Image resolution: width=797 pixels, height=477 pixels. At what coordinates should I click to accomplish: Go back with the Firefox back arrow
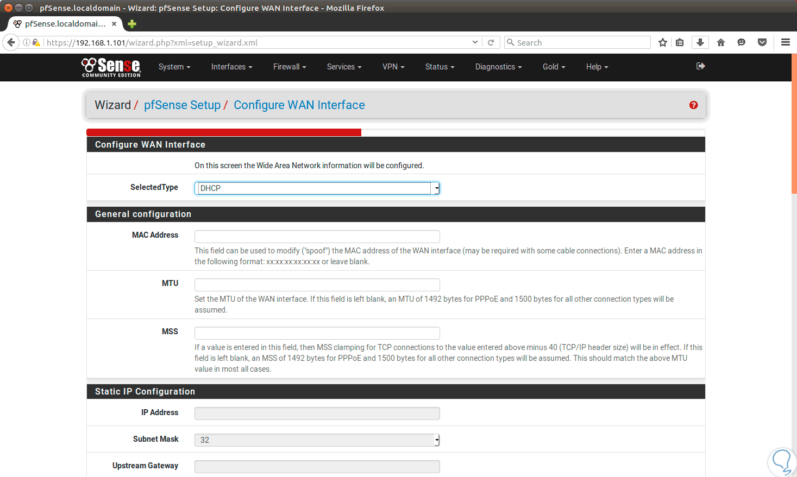tap(11, 42)
